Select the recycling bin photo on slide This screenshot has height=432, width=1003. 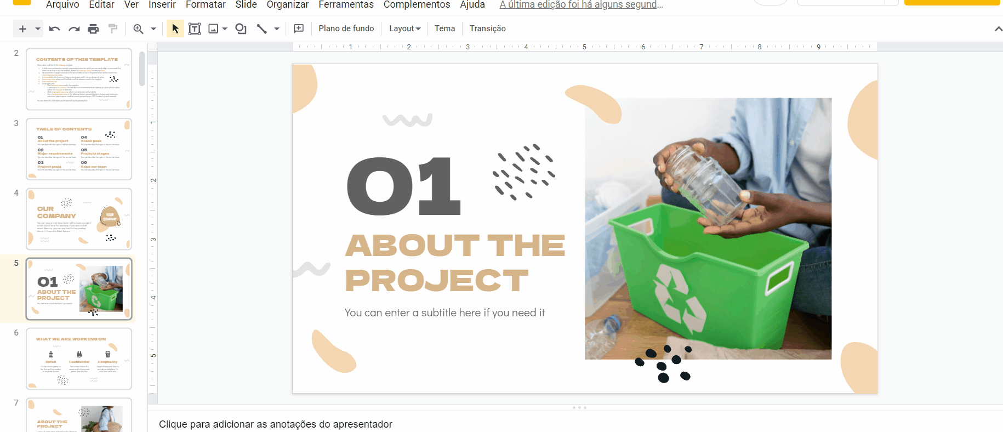click(708, 229)
